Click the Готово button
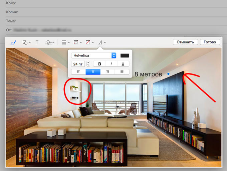Image resolution: width=227 pixels, height=171 pixels. [x=210, y=42]
